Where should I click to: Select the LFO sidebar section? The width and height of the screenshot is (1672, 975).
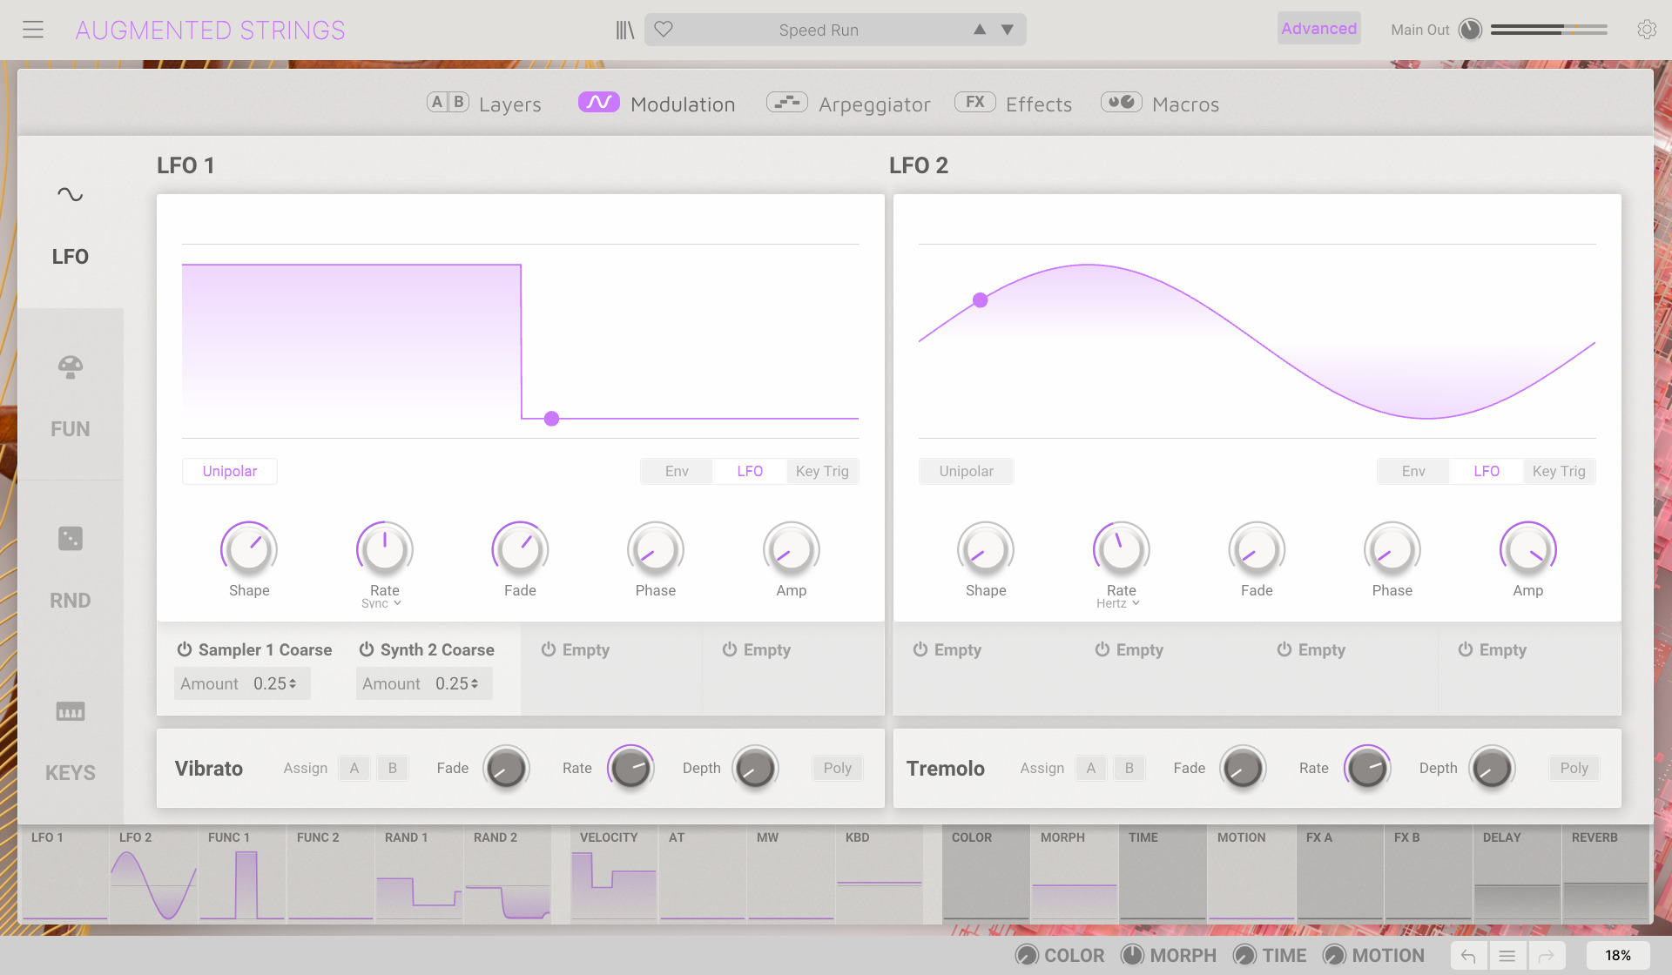71,223
